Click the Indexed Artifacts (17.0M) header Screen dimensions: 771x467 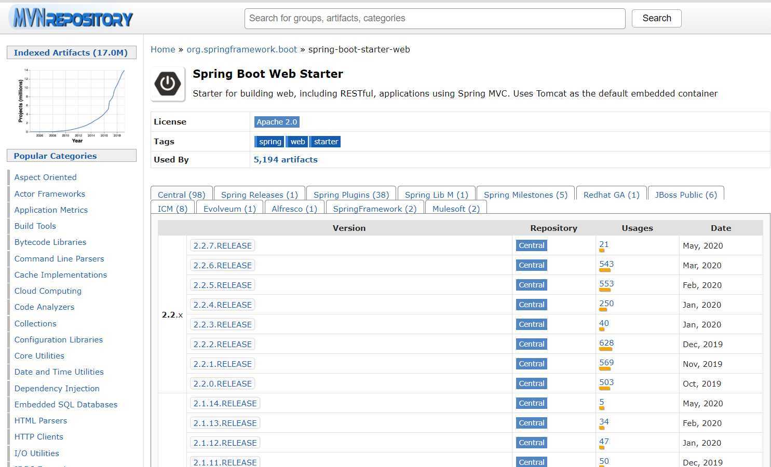(71, 52)
